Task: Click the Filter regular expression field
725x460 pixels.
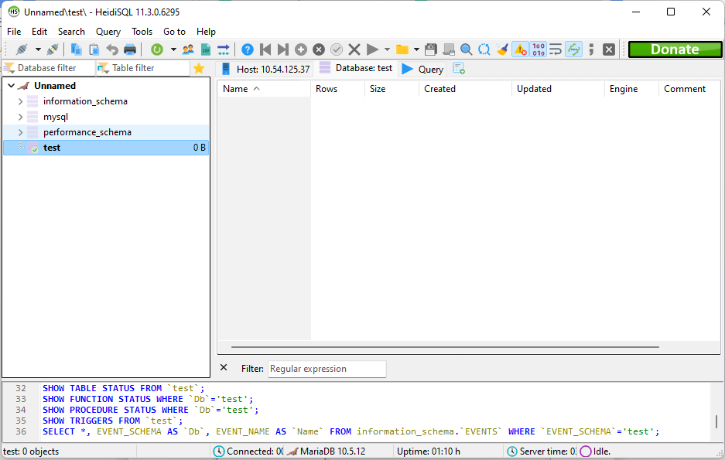Action: (326, 369)
